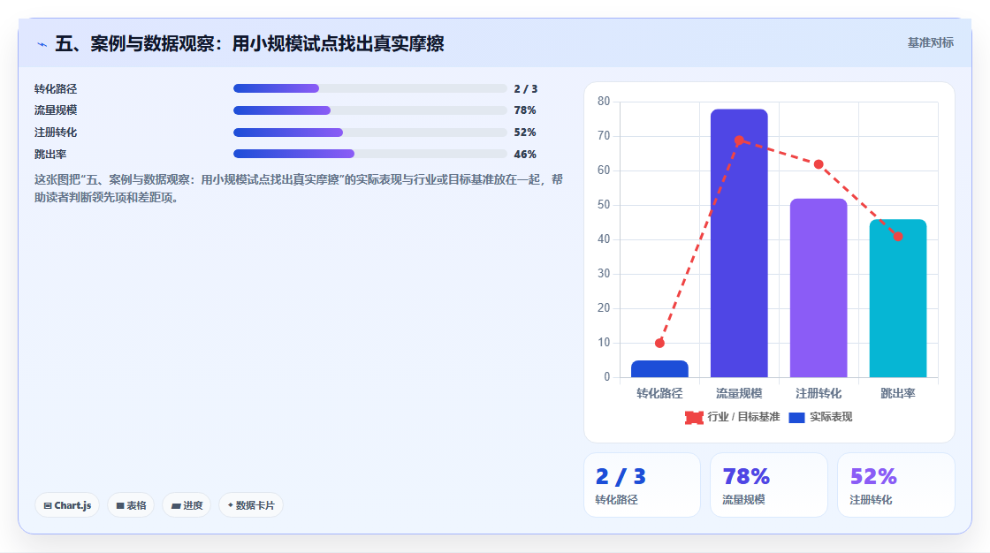This screenshot has width=990, height=553.
Task: Click the 基准对标 label in the header
Action: [x=930, y=43]
